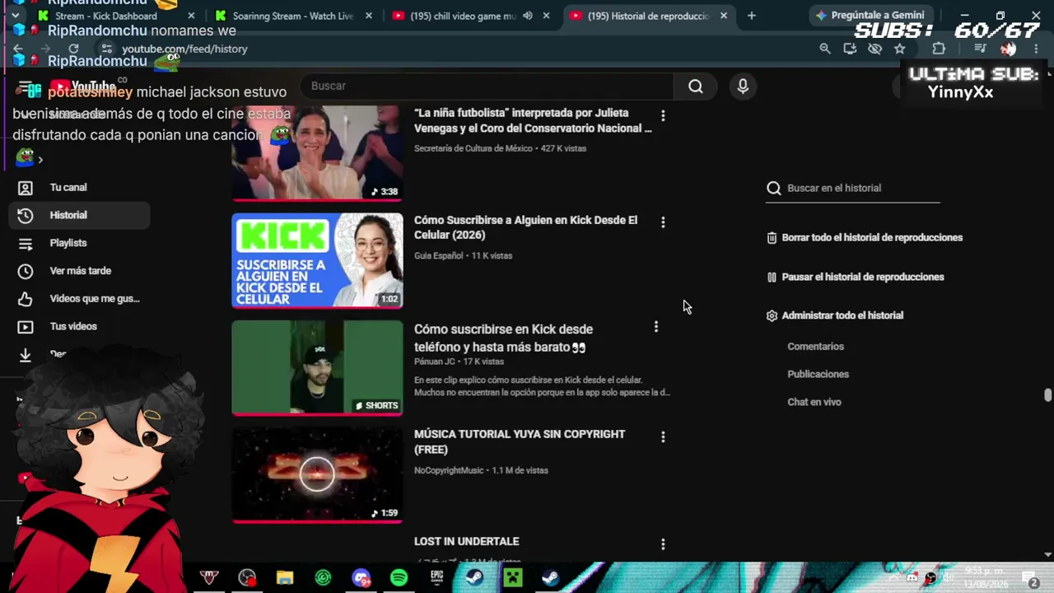Viewport: 1054px width, 593px height.
Task: Click the YouTube search magnifier button
Action: pyautogui.click(x=696, y=86)
